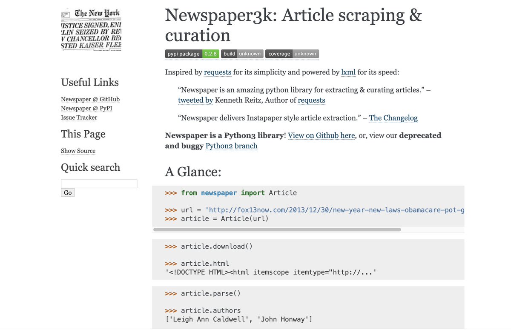Click the 'article = Article(url)' code line
The height and width of the screenshot is (330, 511).
(x=217, y=218)
